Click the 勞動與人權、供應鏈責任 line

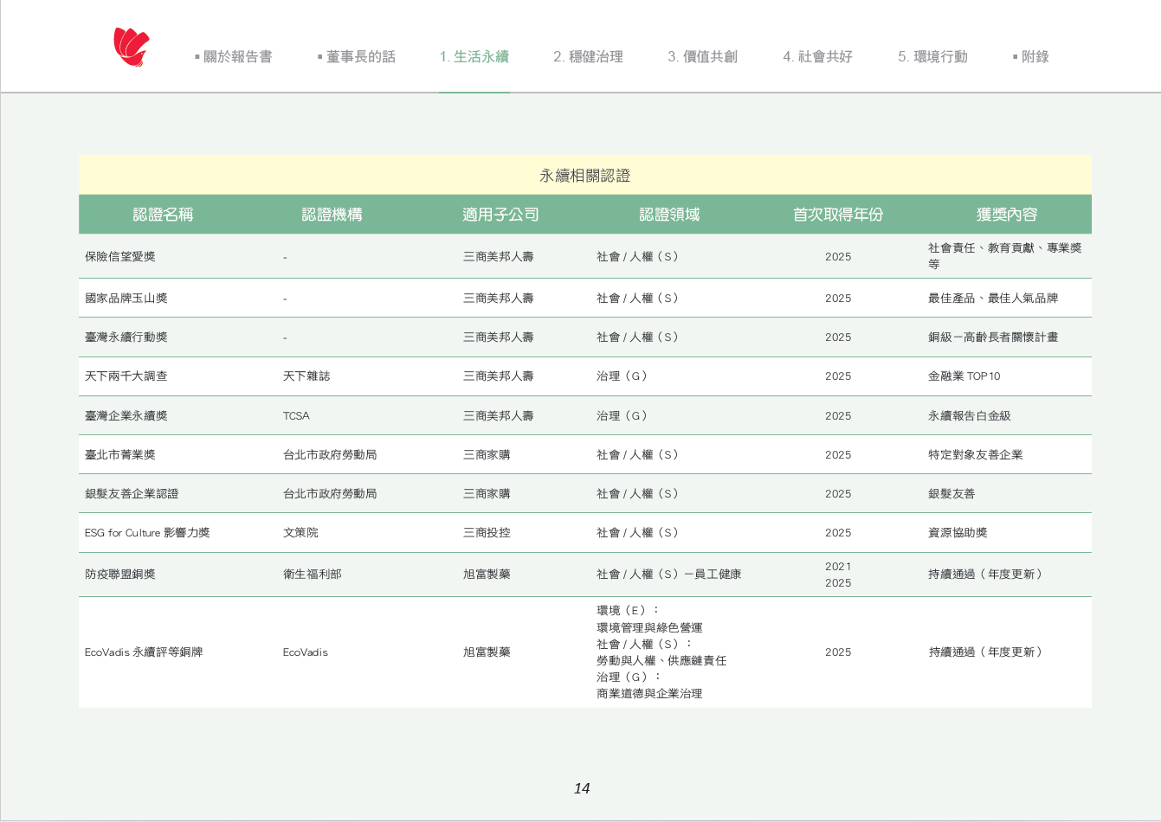[x=661, y=661]
